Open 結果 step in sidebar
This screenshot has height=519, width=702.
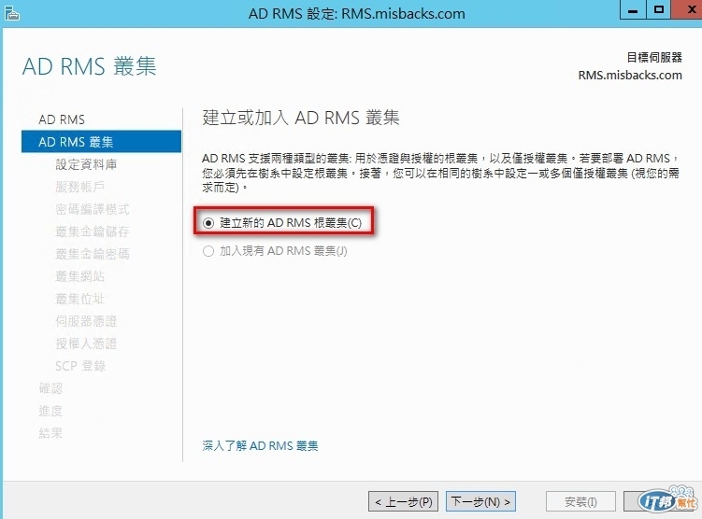tap(50, 433)
